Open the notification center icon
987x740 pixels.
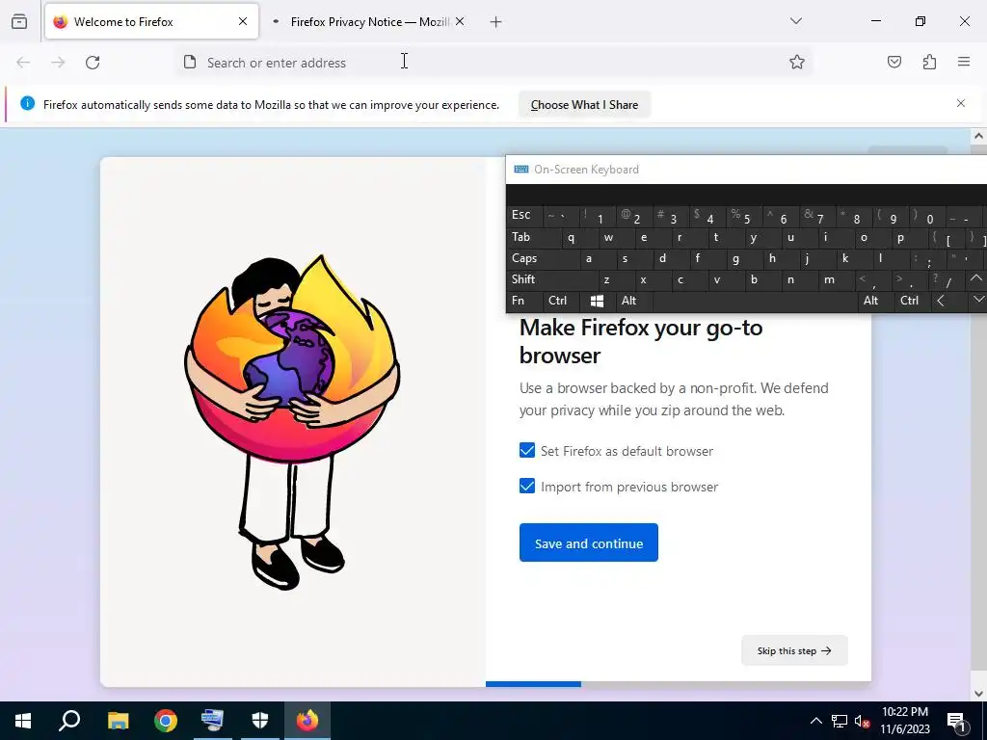coord(956,721)
